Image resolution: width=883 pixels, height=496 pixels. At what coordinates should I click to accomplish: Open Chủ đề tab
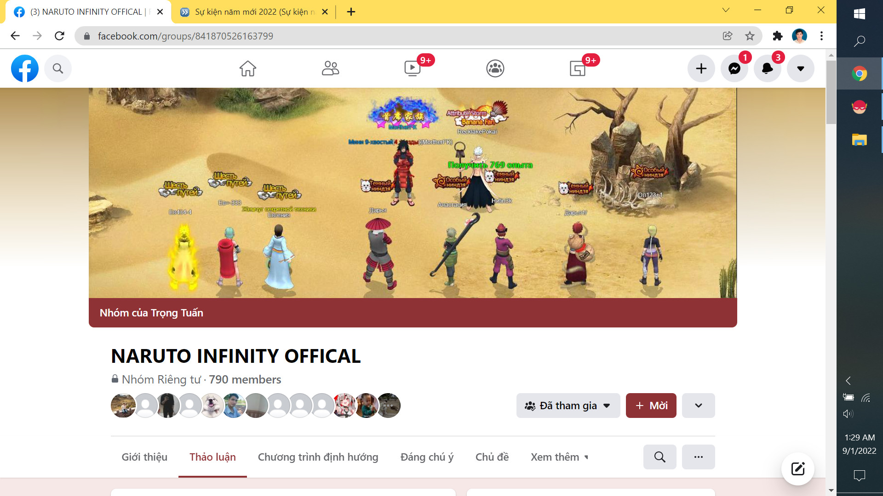(x=492, y=457)
